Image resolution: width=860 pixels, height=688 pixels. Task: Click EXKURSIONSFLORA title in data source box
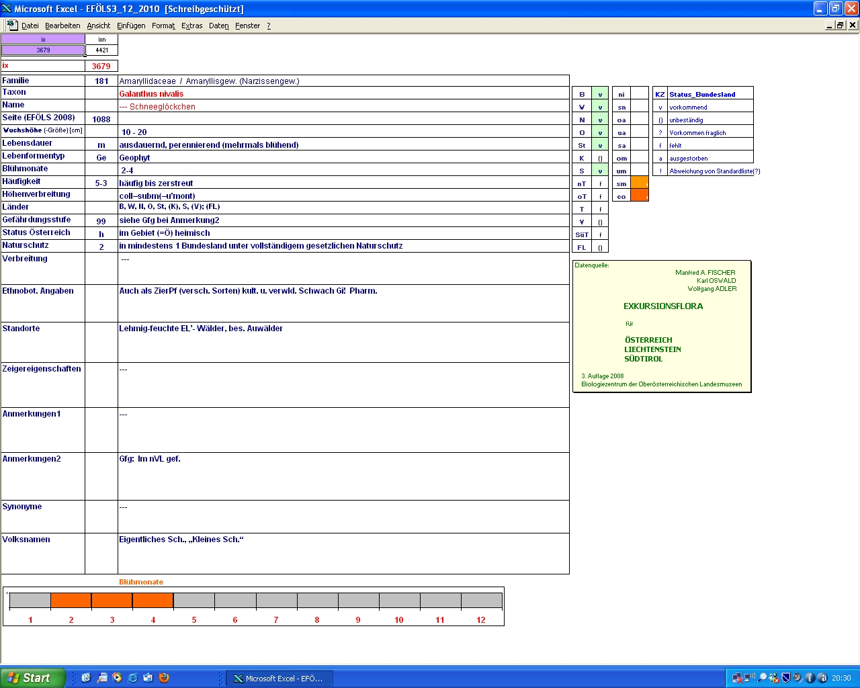[x=663, y=306]
